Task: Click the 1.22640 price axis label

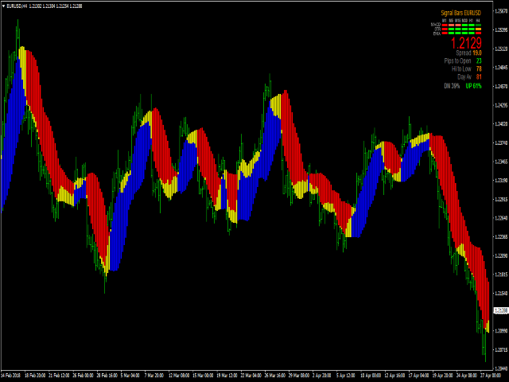Action: tap(501, 218)
